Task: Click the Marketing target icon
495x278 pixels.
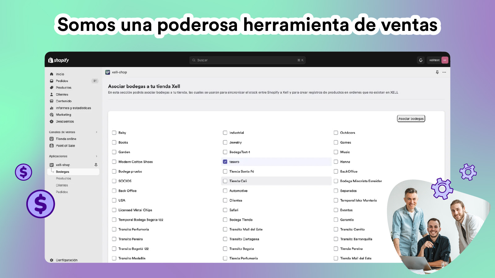Action: click(52, 115)
